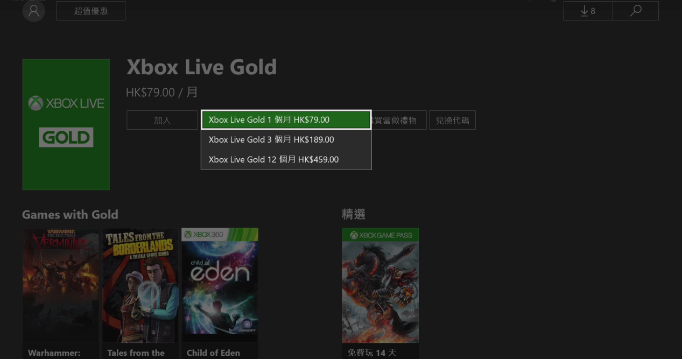Click the 免費玩 14 天 caption
Screen dimensions: 682x359
click(372, 353)
